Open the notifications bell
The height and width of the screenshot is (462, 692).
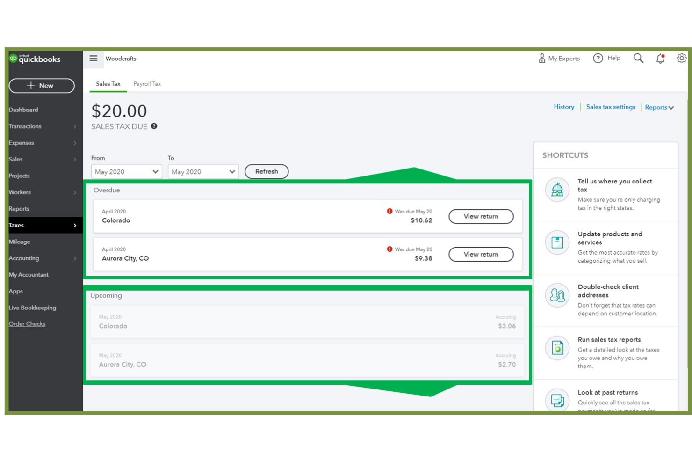(x=660, y=58)
